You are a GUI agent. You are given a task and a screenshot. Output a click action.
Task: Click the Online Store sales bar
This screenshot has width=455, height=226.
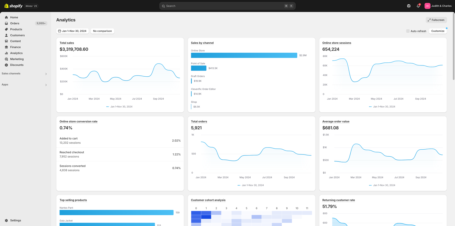244,55
